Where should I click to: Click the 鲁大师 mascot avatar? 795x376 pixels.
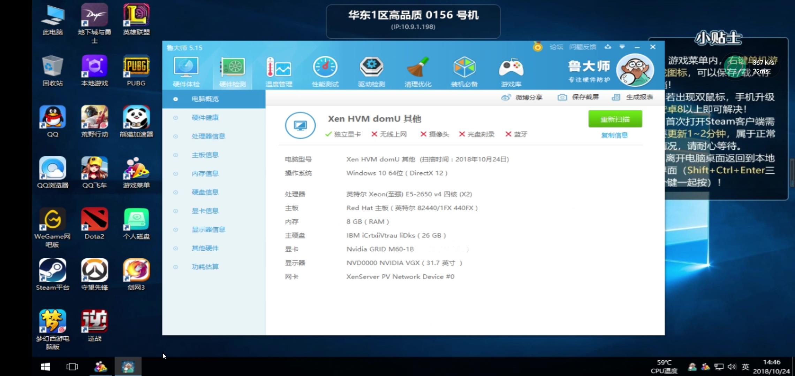(x=635, y=70)
